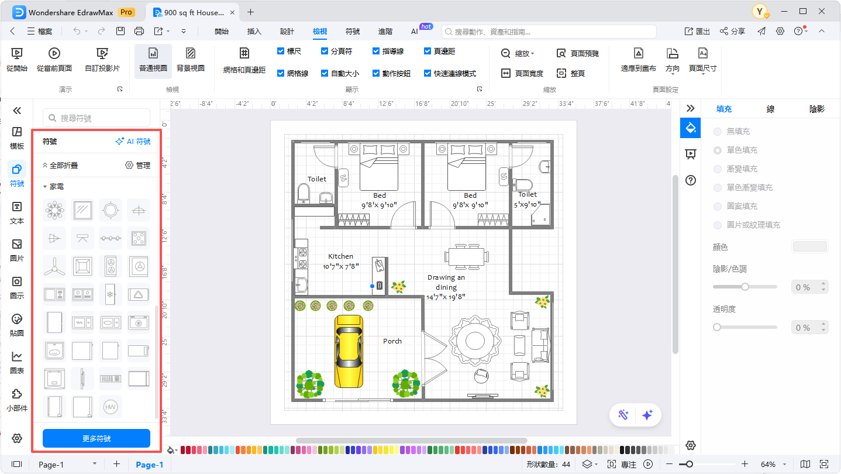Adjust the 透明度 transparency slider handle
841x474 pixels.
[x=717, y=327]
